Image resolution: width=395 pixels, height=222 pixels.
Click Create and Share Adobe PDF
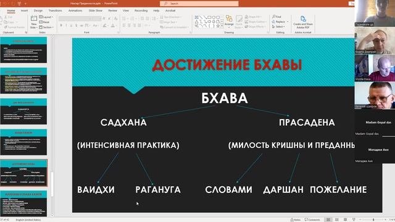pos(303,22)
